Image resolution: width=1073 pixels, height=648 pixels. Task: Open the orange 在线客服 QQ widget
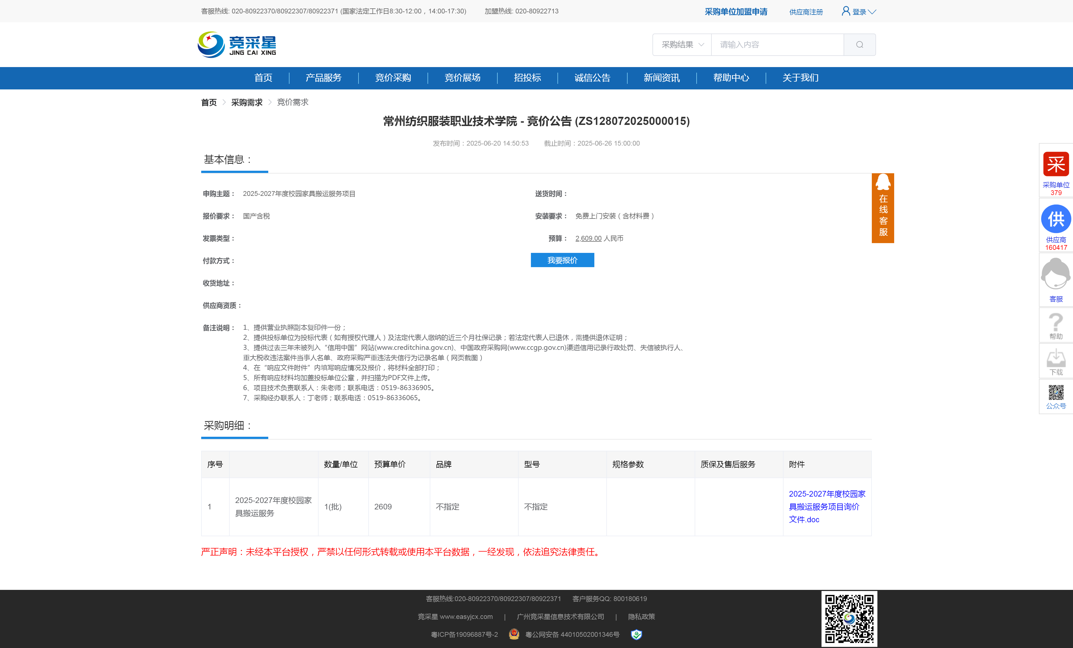(883, 208)
